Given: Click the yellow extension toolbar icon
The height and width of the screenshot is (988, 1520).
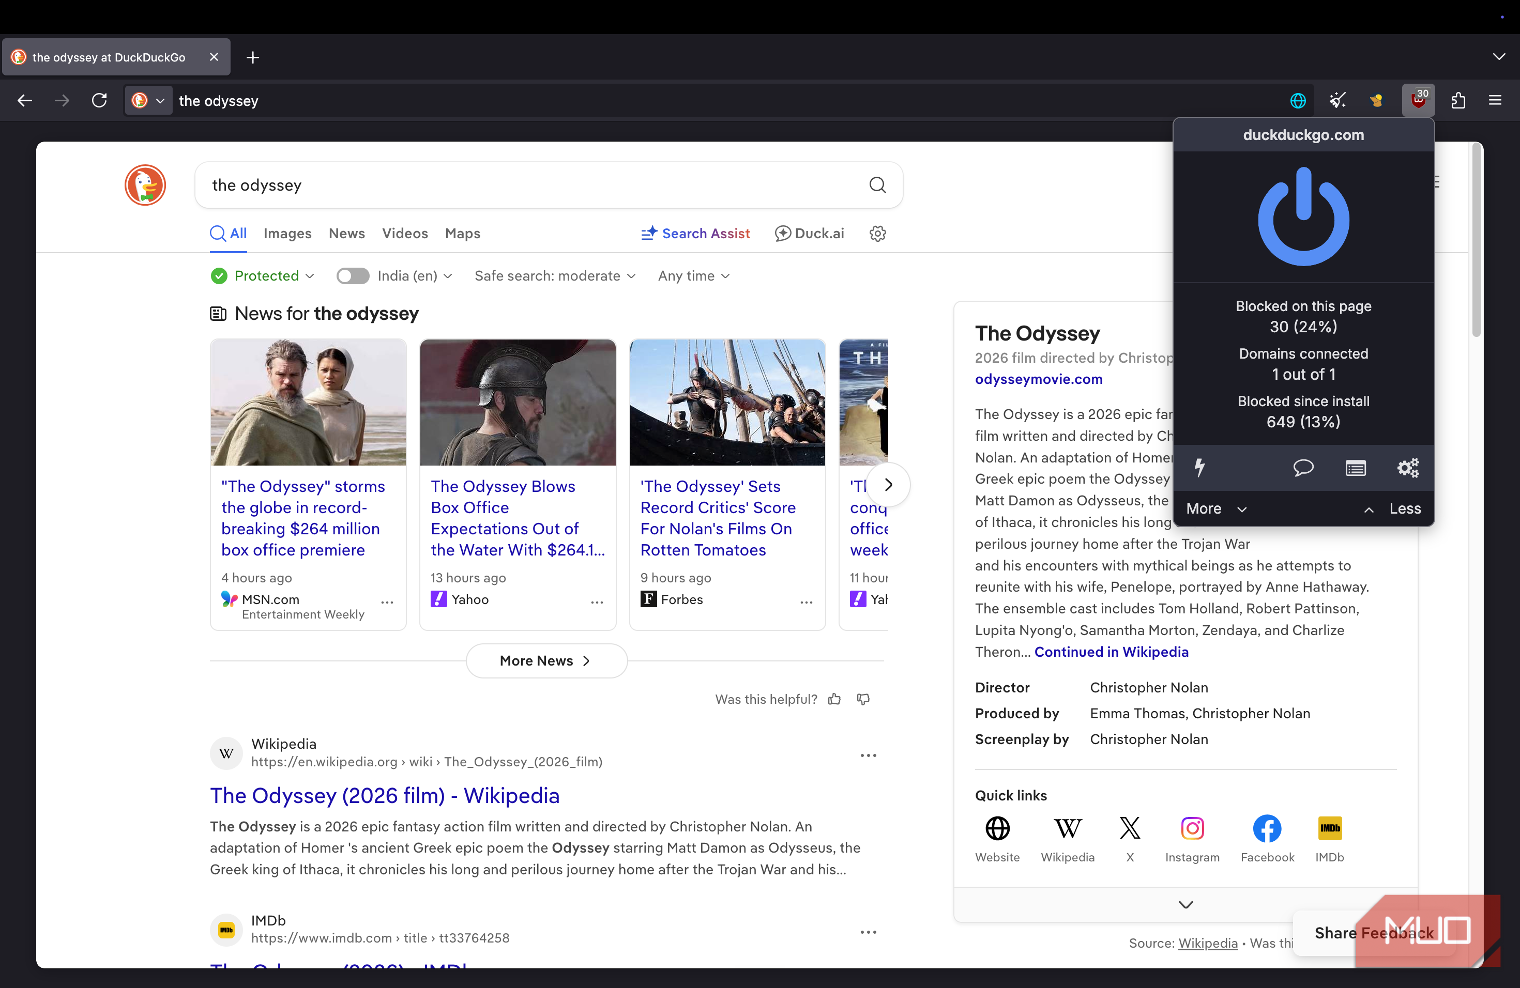Looking at the screenshot, I should click(x=1376, y=100).
